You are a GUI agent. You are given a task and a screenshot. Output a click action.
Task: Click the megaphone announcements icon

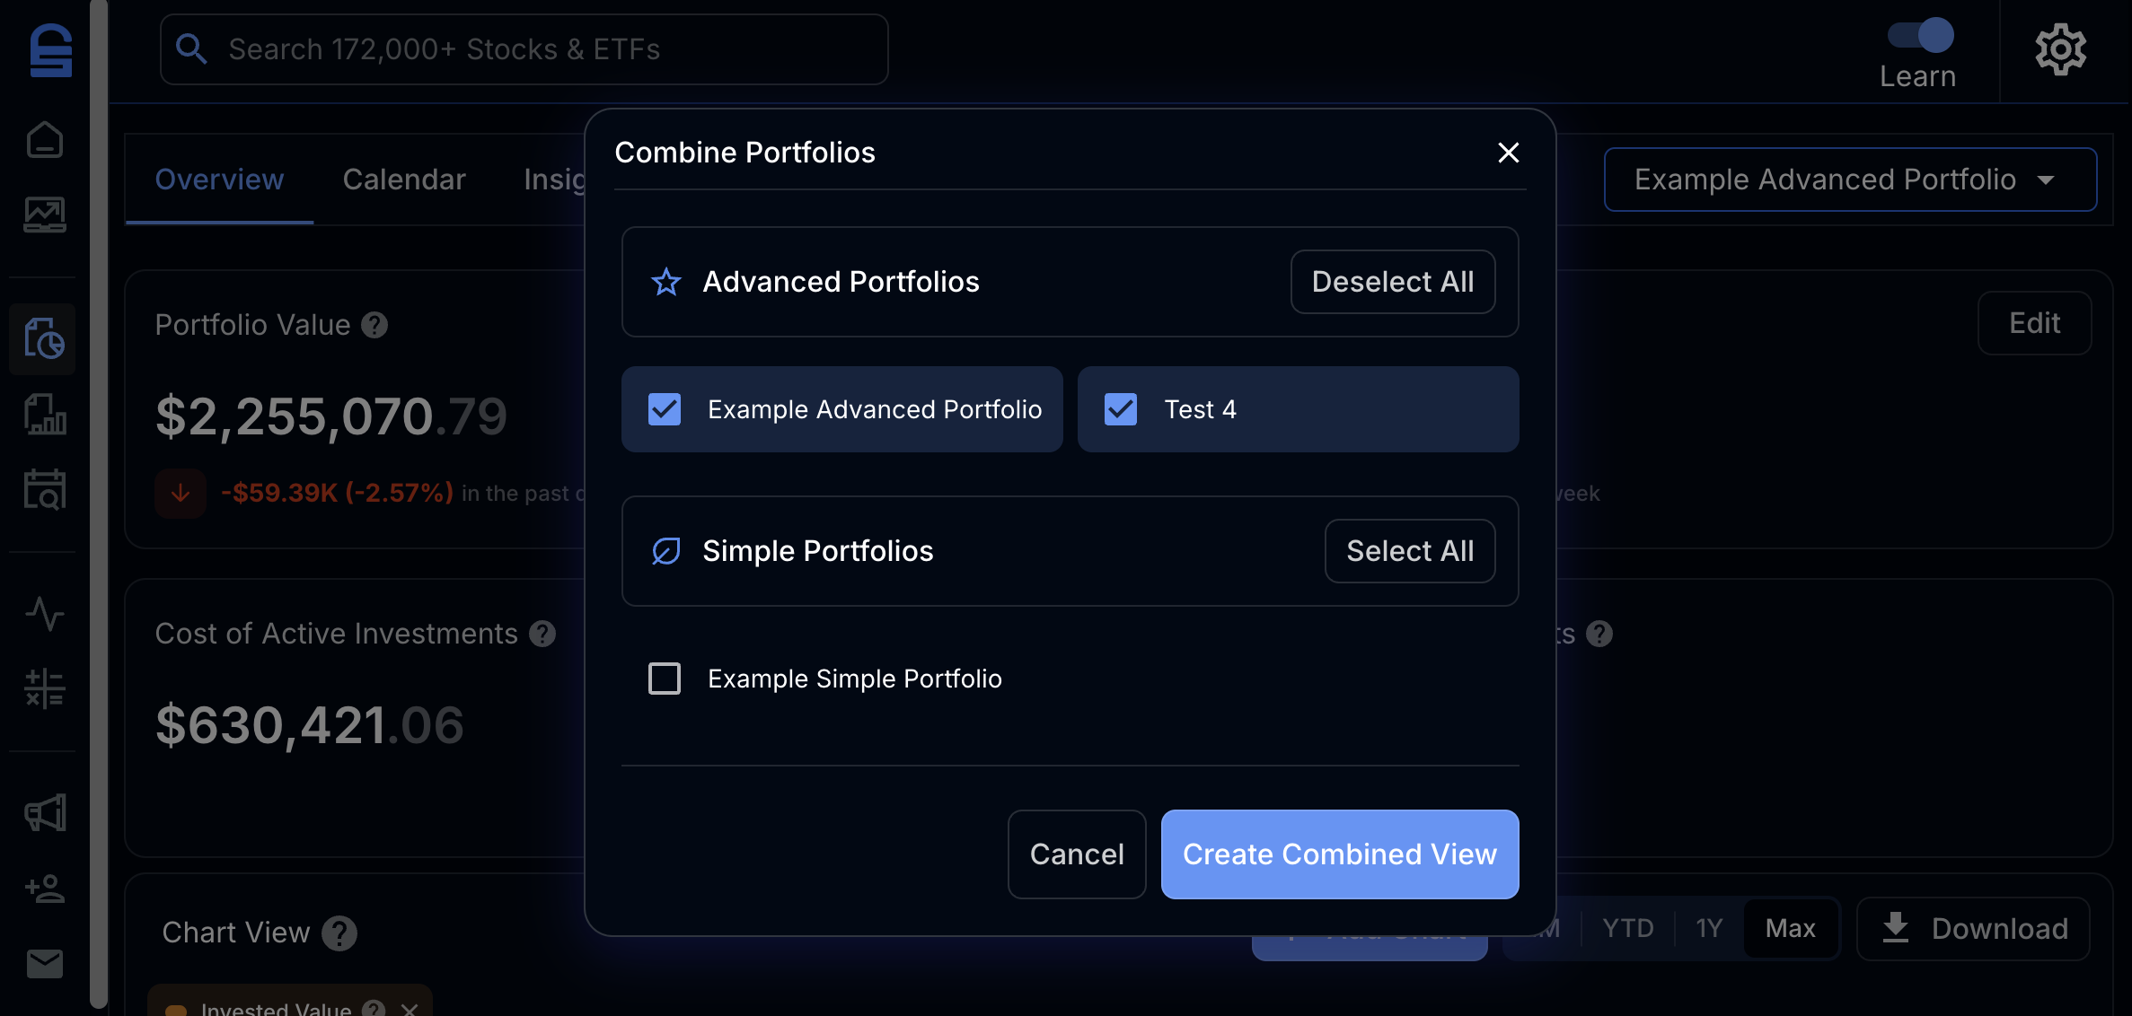[44, 813]
